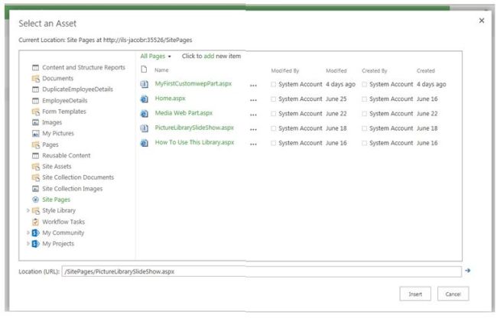This screenshot has width=497, height=318.
Task: Open ellipsis menu for How To Use This Library.aspx
Action: [x=253, y=144]
